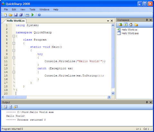
Task: Click the Save floppy disk icon
Action: point(16,15)
